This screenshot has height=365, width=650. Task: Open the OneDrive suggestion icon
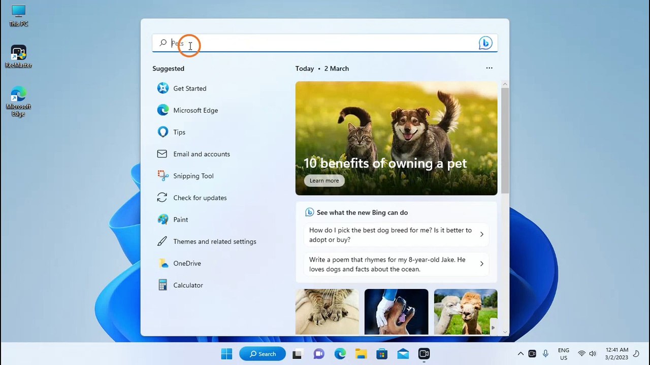click(x=162, y=263)
